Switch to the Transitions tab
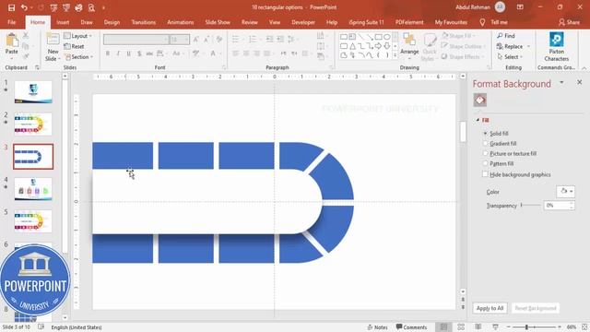The width and height of the screenshot is (590, 332). pos(144,22)
